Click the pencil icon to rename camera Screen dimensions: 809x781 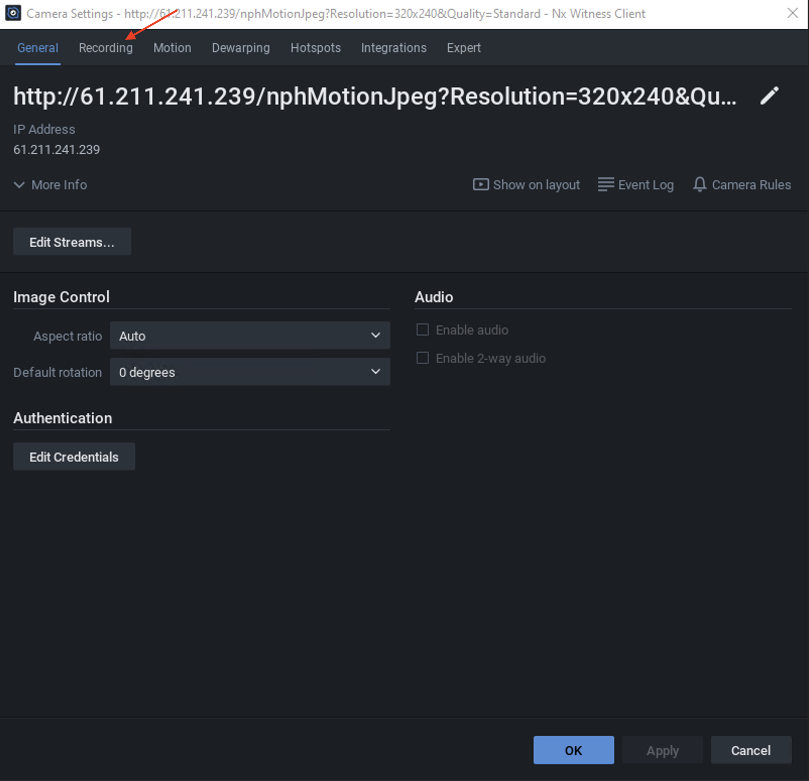(x=769, y=95)
